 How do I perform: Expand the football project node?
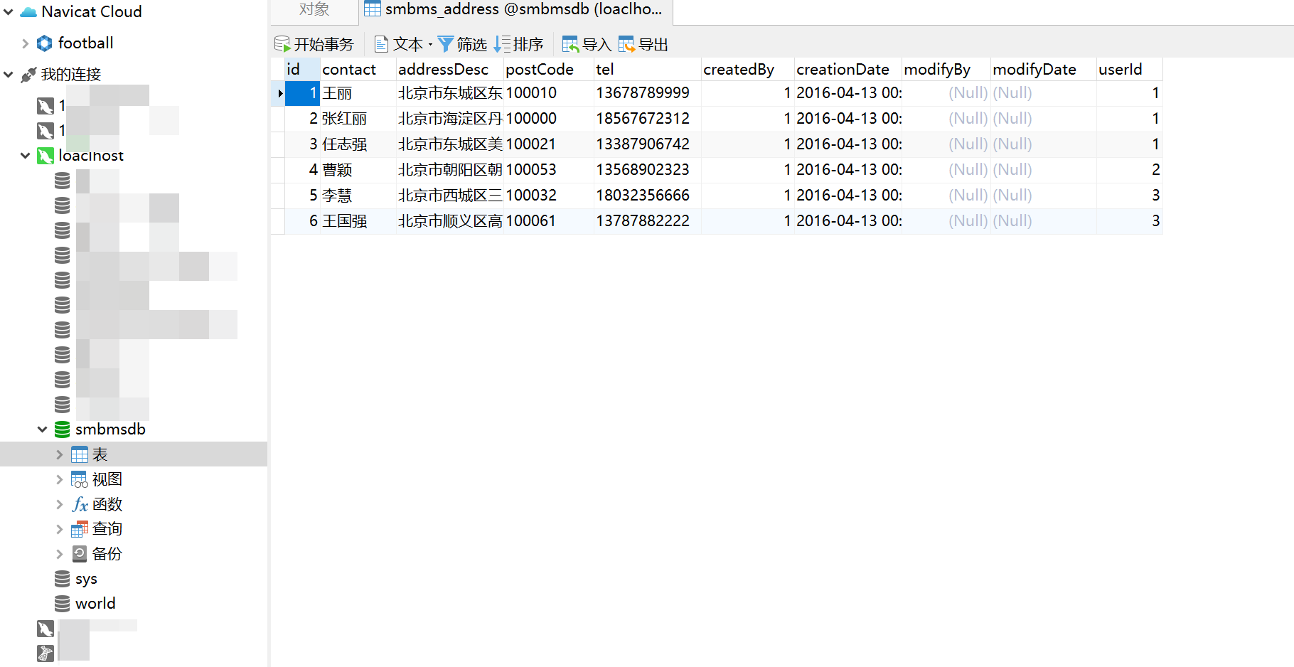coord(24,43)
